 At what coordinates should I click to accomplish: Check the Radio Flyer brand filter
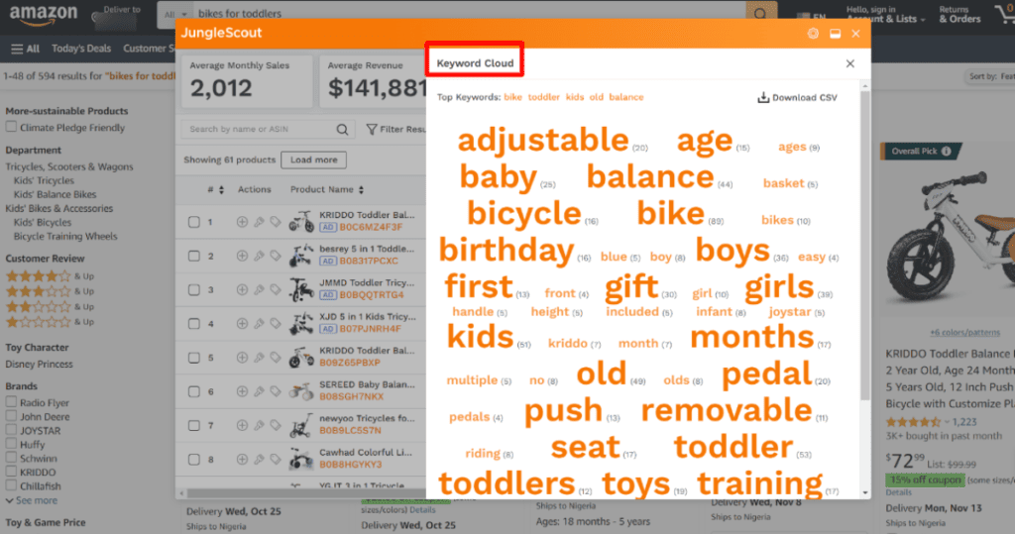point(11,402)
